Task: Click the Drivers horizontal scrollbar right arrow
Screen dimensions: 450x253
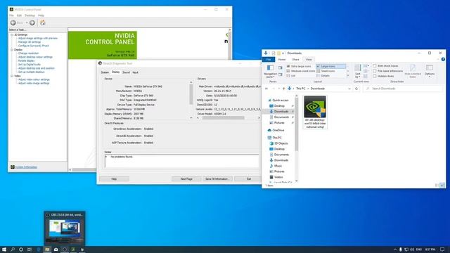Action: tap(259, 117)
